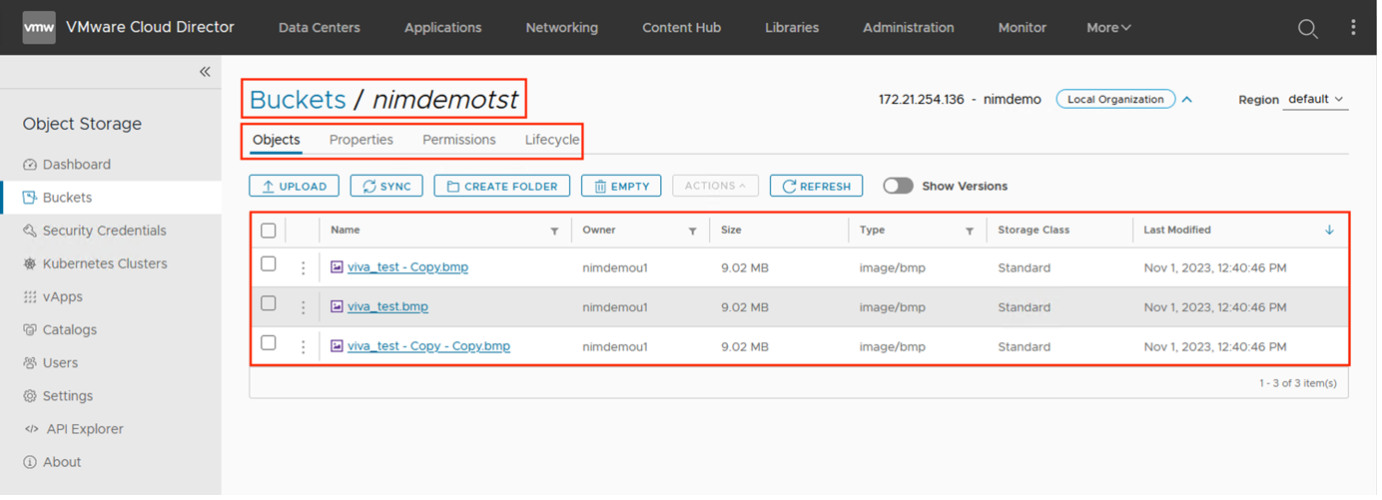The width and height of the screenshot is (1382, 500).
Task: Click the Security Credentials key icon
Action: point(30,231)
